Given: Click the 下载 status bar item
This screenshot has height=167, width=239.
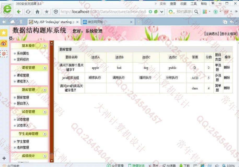Looking at the screenshot, I should click(184, 165).
